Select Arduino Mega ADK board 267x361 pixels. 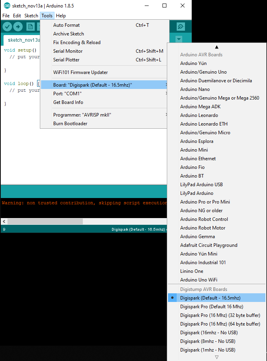tap(217, 107)
